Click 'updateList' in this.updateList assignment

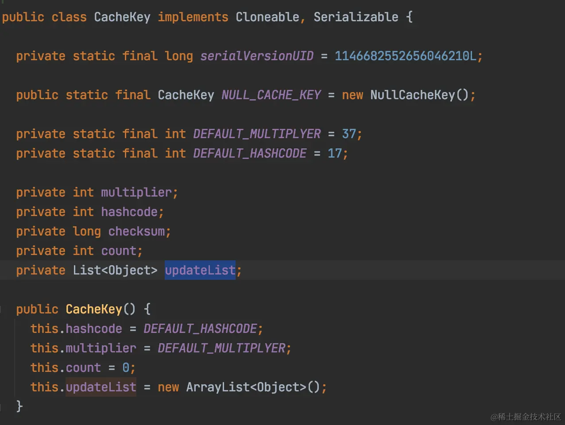pyautogui.click(x=101, y=387)
